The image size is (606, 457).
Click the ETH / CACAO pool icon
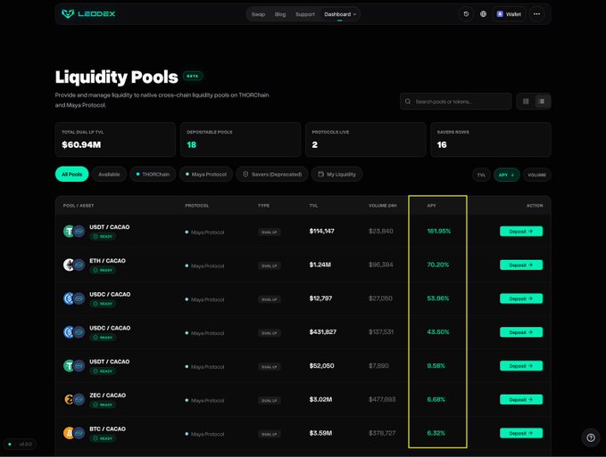(74, 265)
